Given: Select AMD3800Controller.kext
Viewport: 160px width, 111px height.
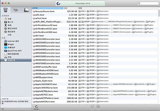Looking at the screenshot, I should tap(47, 46).
